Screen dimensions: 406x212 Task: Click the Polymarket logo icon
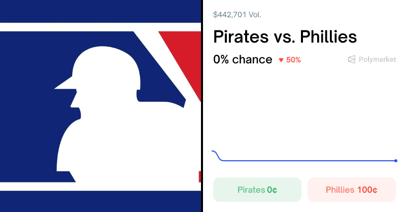pyautogui.click(x=352, y=60)
